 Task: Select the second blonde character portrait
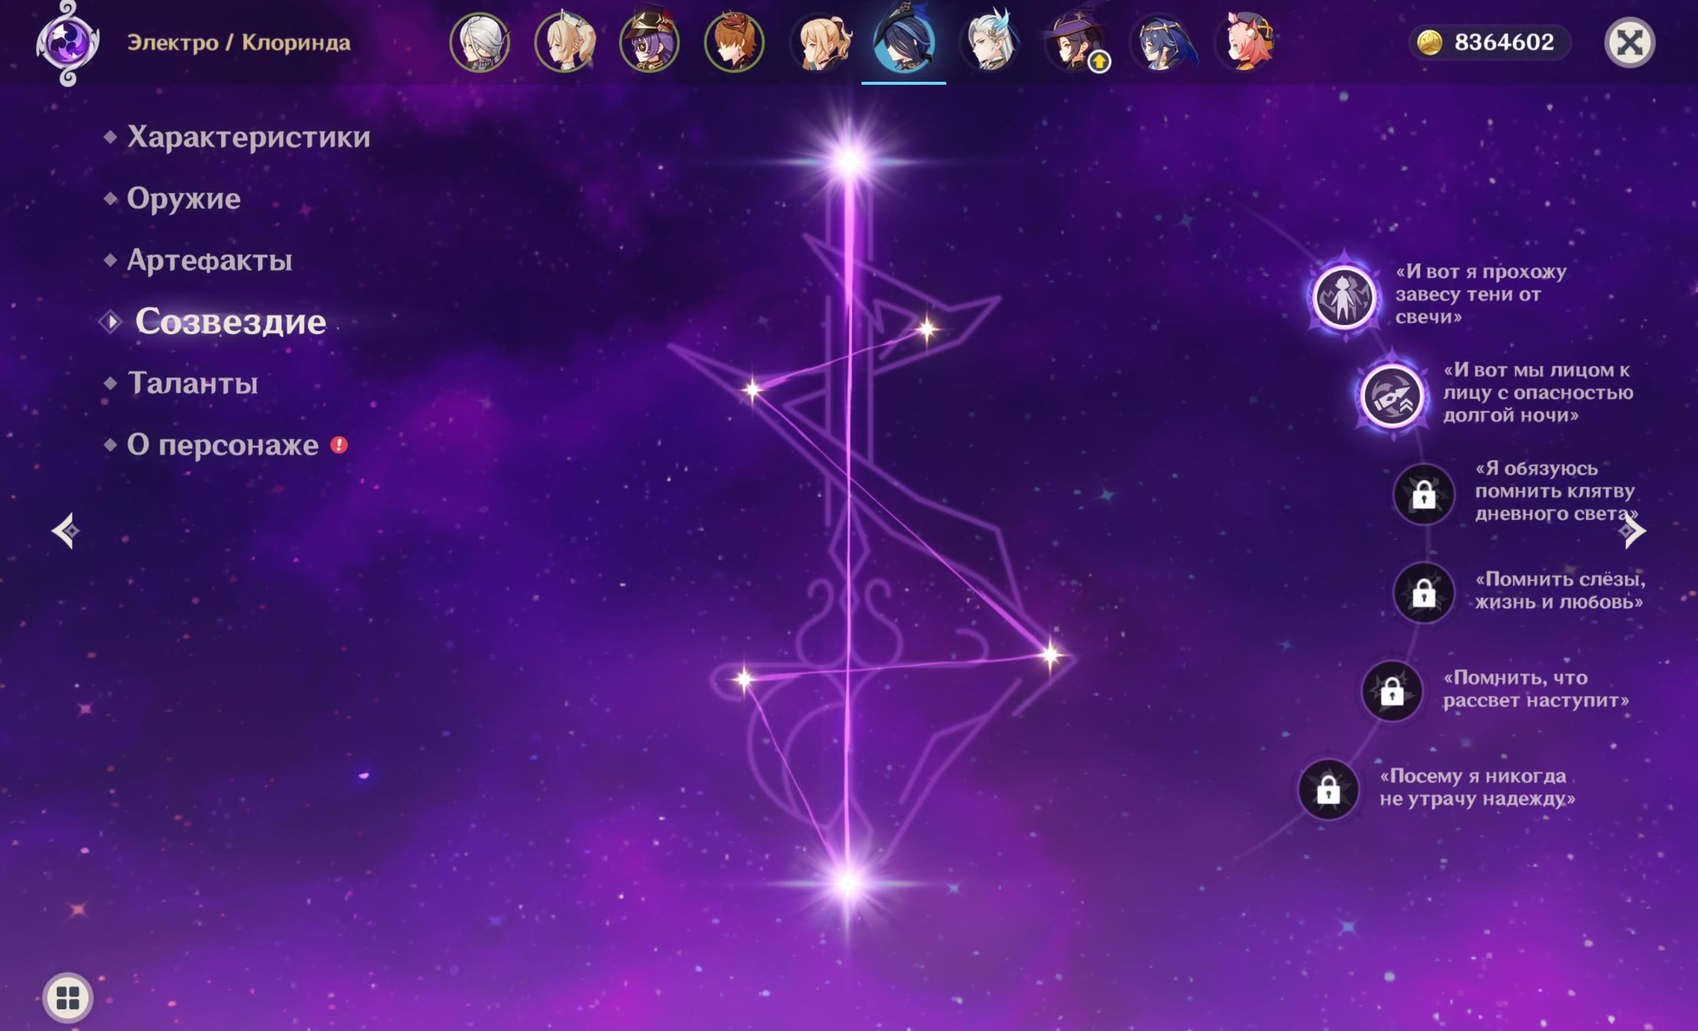(x=564, y=42)
